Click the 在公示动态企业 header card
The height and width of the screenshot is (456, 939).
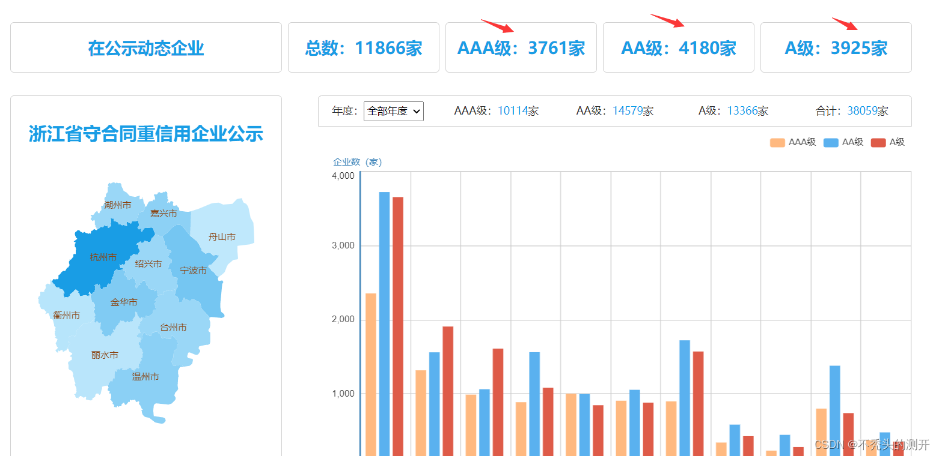point(146,47)
